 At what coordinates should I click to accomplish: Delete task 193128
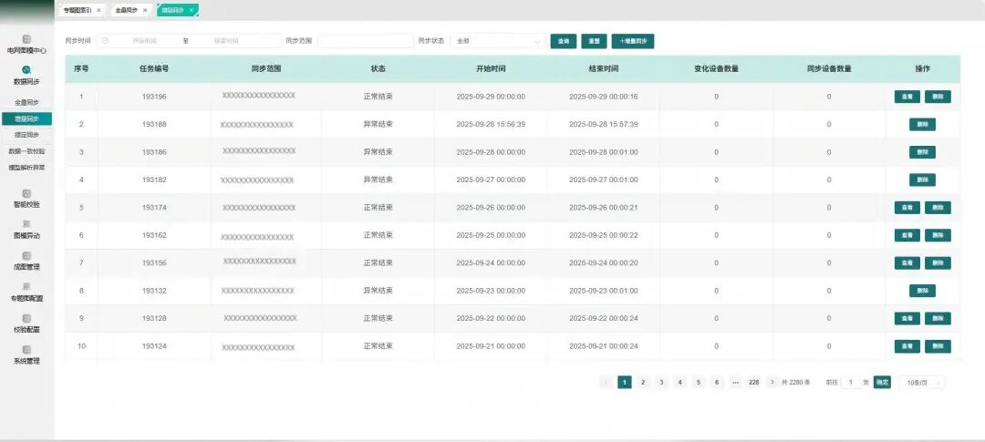[x=938, y=318]
